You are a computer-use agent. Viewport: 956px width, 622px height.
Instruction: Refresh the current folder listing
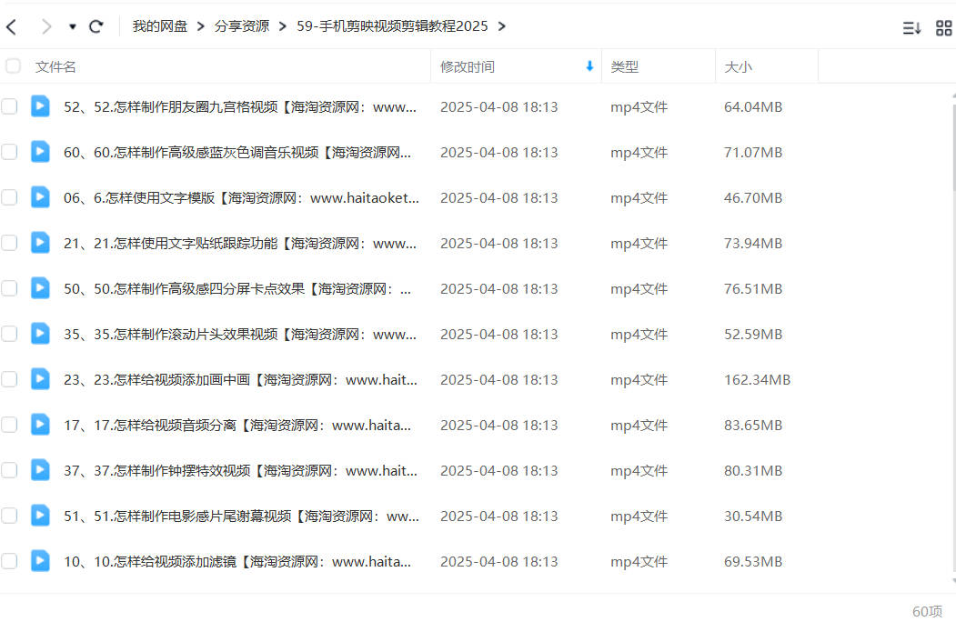pos(96,26)
